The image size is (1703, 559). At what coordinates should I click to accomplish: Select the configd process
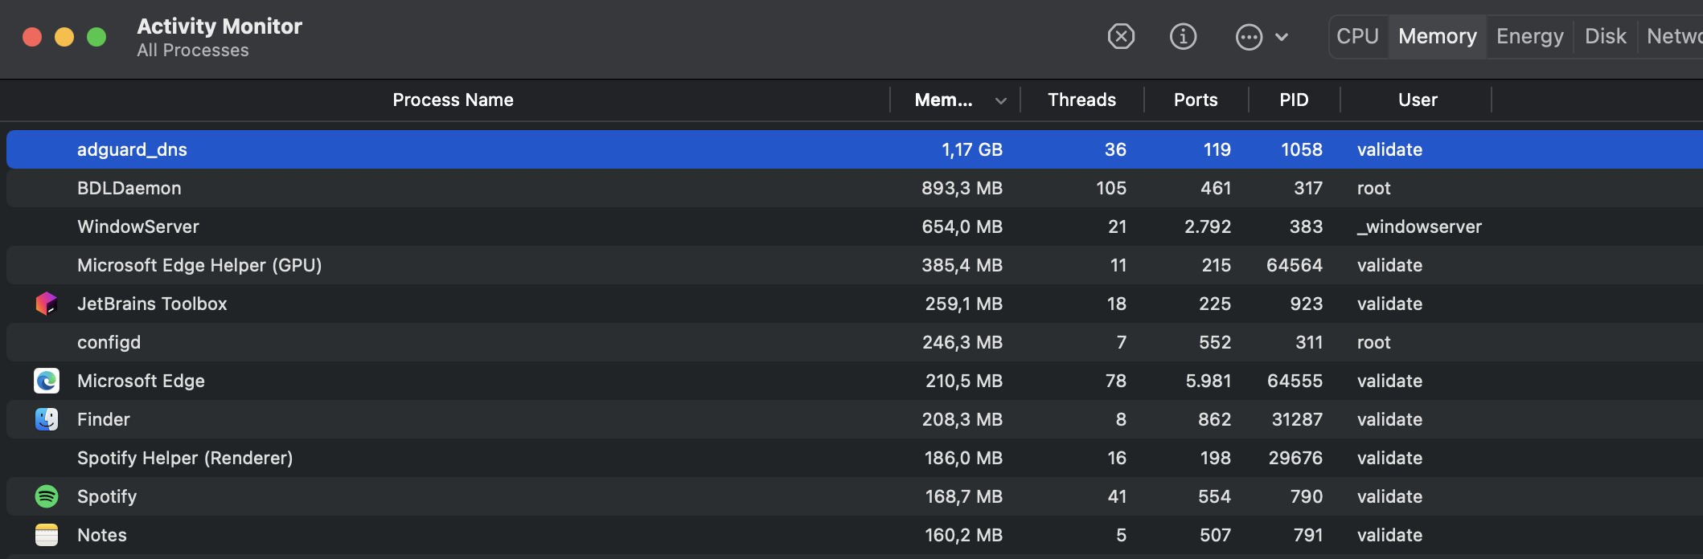coord(109,342)
